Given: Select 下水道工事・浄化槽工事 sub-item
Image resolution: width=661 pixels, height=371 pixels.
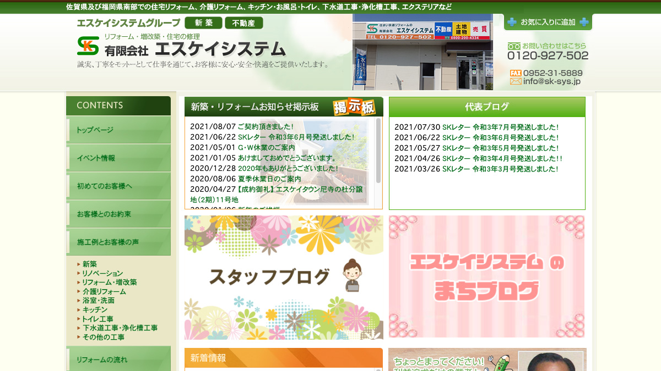Looking at the screenshot, I should tap(120, 328).
